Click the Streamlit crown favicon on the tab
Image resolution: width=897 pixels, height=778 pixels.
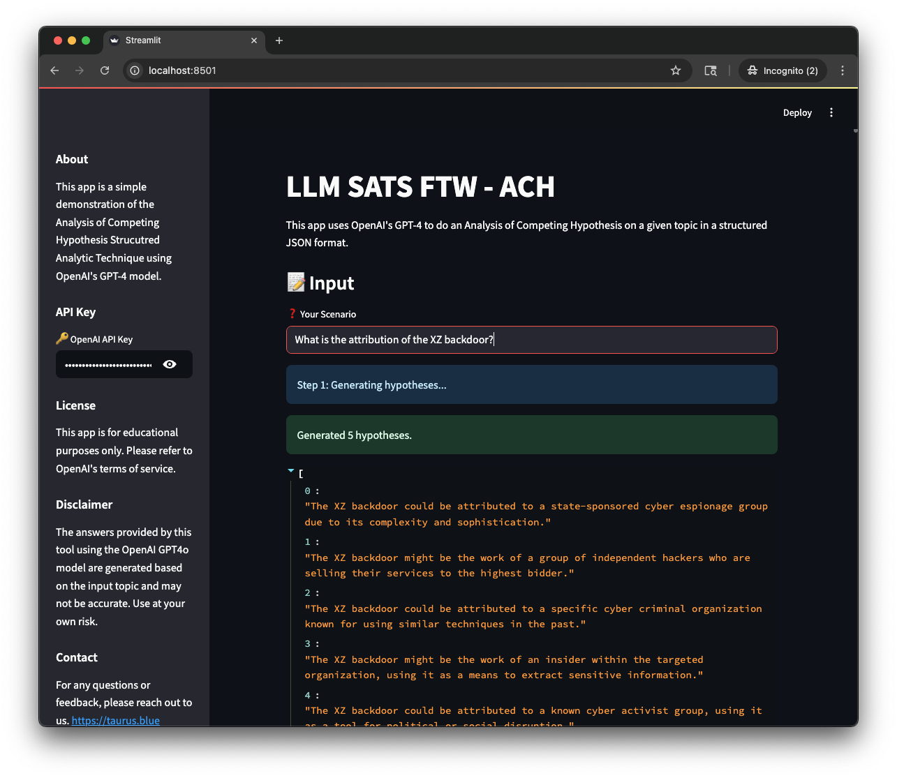tap(114, 40)
